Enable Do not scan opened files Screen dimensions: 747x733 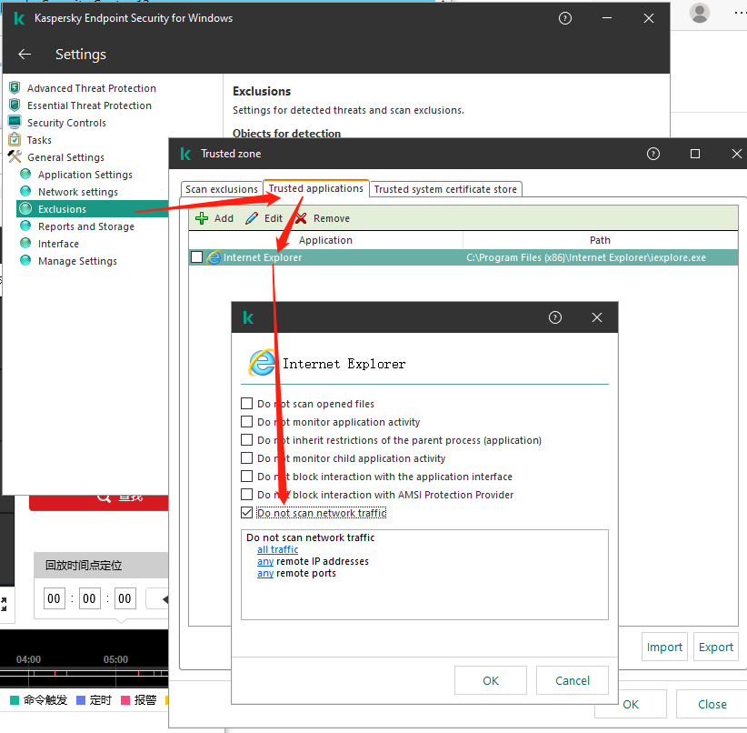pos(247,404)
